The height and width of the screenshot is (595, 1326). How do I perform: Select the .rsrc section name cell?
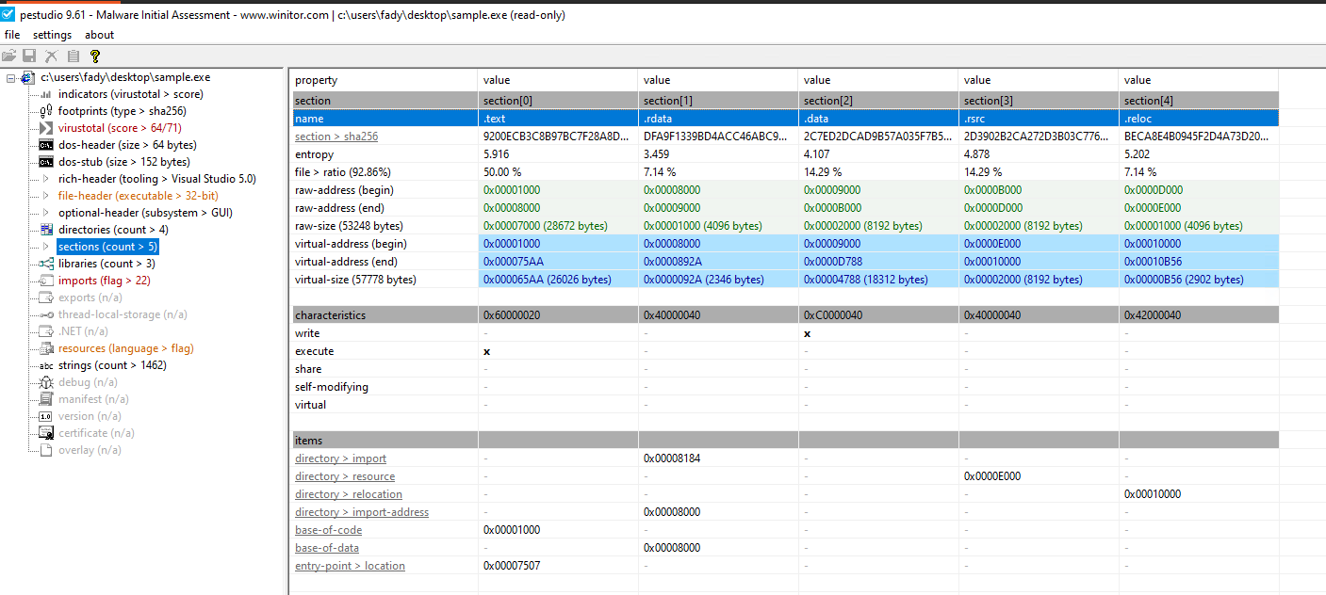pyautogui.click(x=1039, y=119)
